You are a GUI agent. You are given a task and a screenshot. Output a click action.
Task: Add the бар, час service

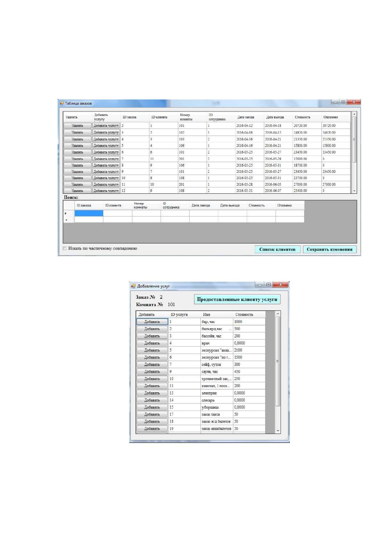coord(152,322)
